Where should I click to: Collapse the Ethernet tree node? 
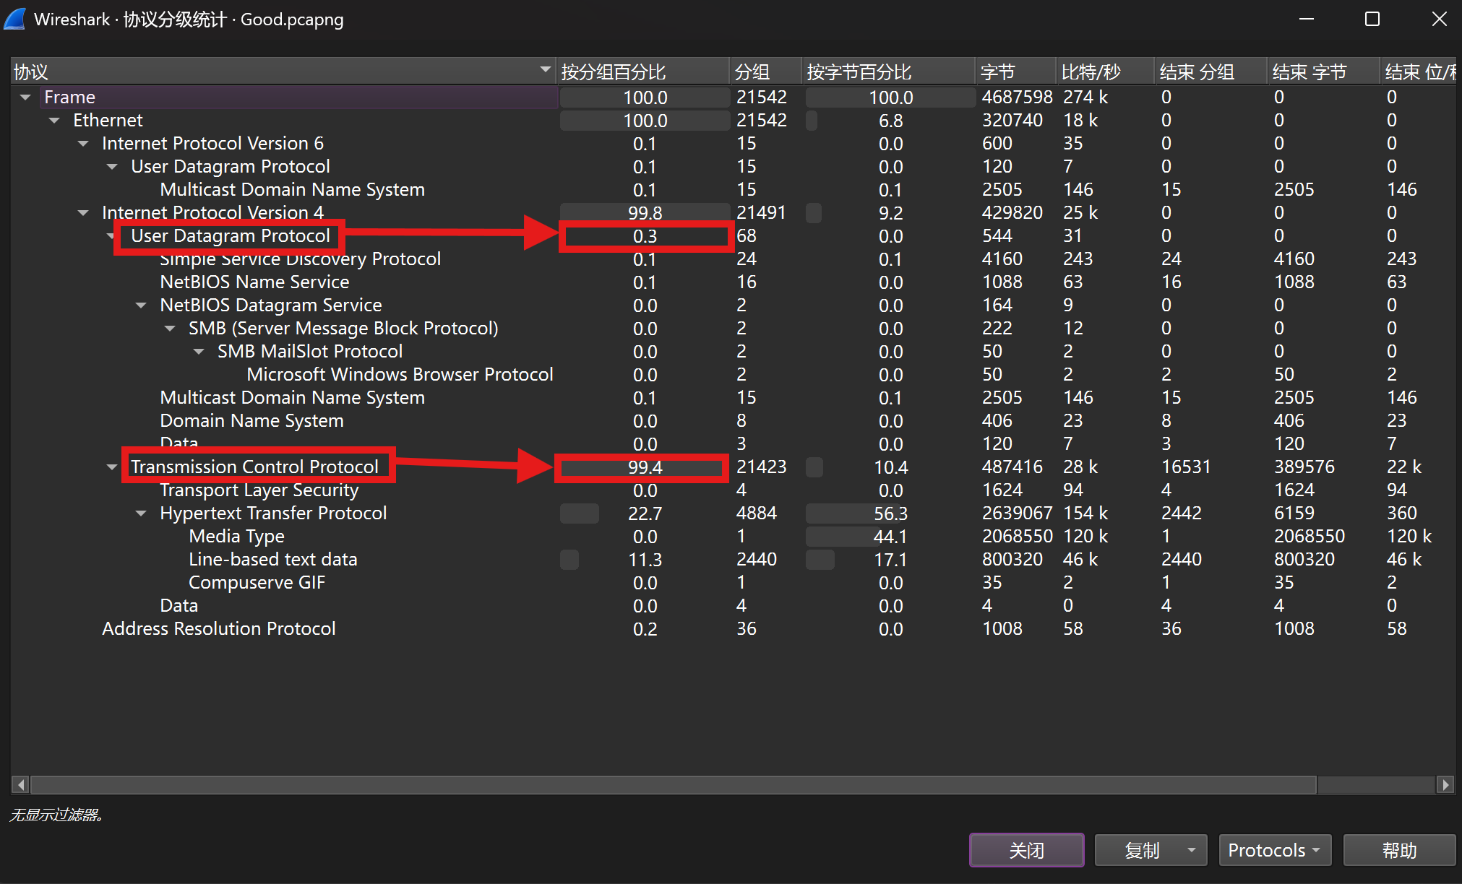click(x=55, y=120)
